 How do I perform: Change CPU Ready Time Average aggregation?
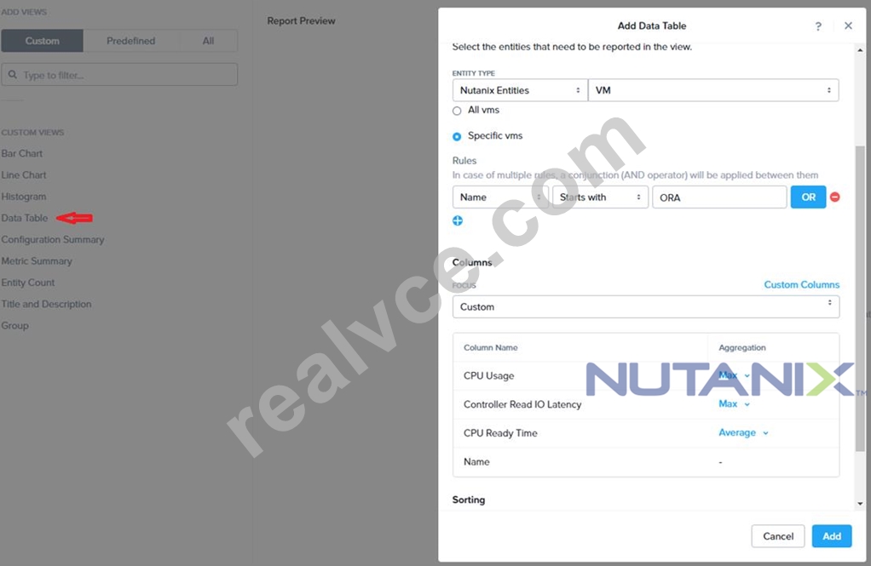(x=743, y=433)
